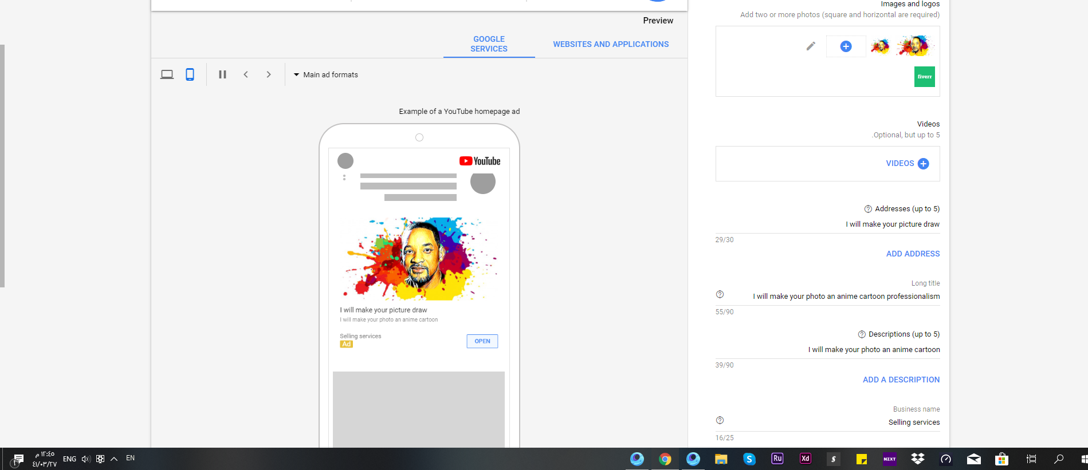This screenshot has height=470, width=1088.
Task: Edit the Business name 'Selling services' field
Action: point(827,422)
